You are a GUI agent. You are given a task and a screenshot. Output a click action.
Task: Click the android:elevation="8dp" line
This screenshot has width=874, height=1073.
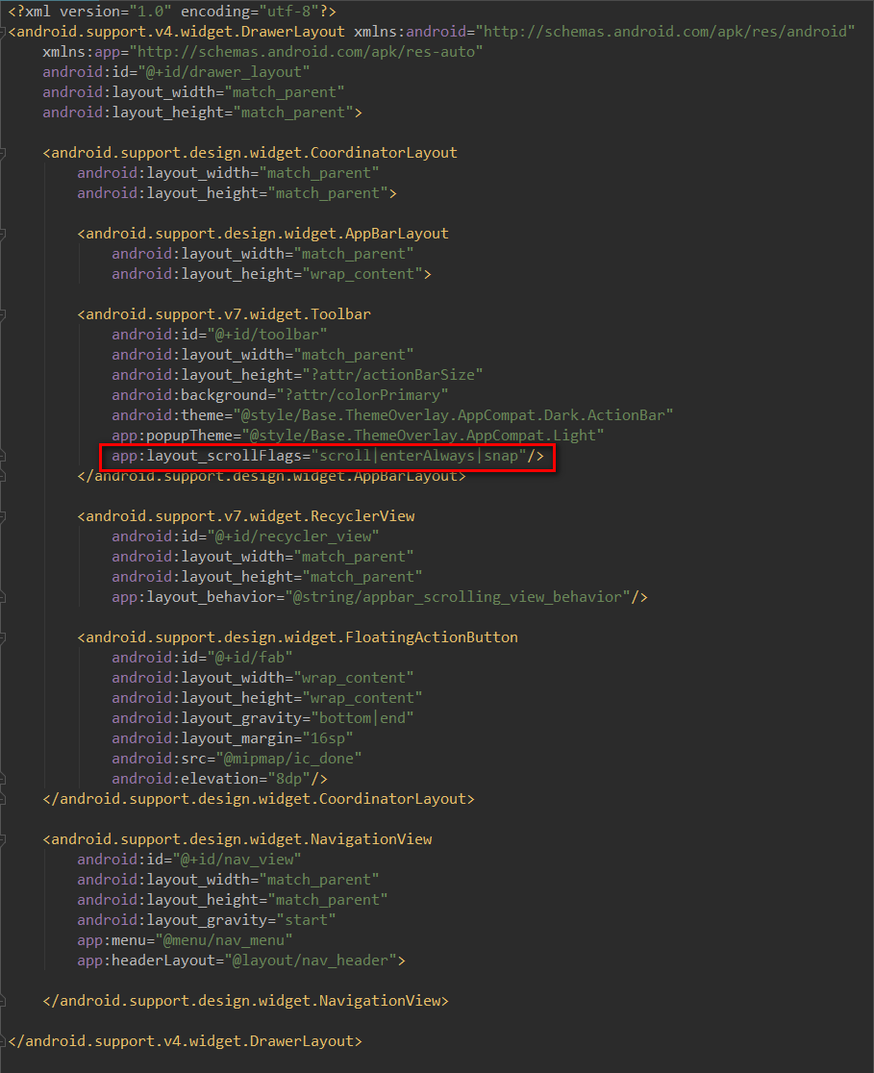219,778
